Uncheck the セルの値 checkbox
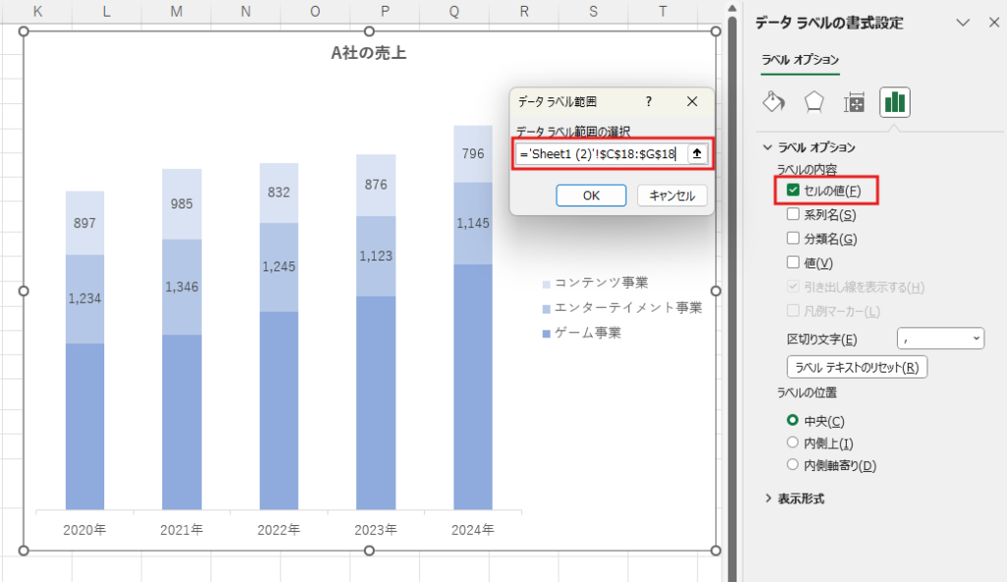The image size is (1007, 582). tap(794, 191)
